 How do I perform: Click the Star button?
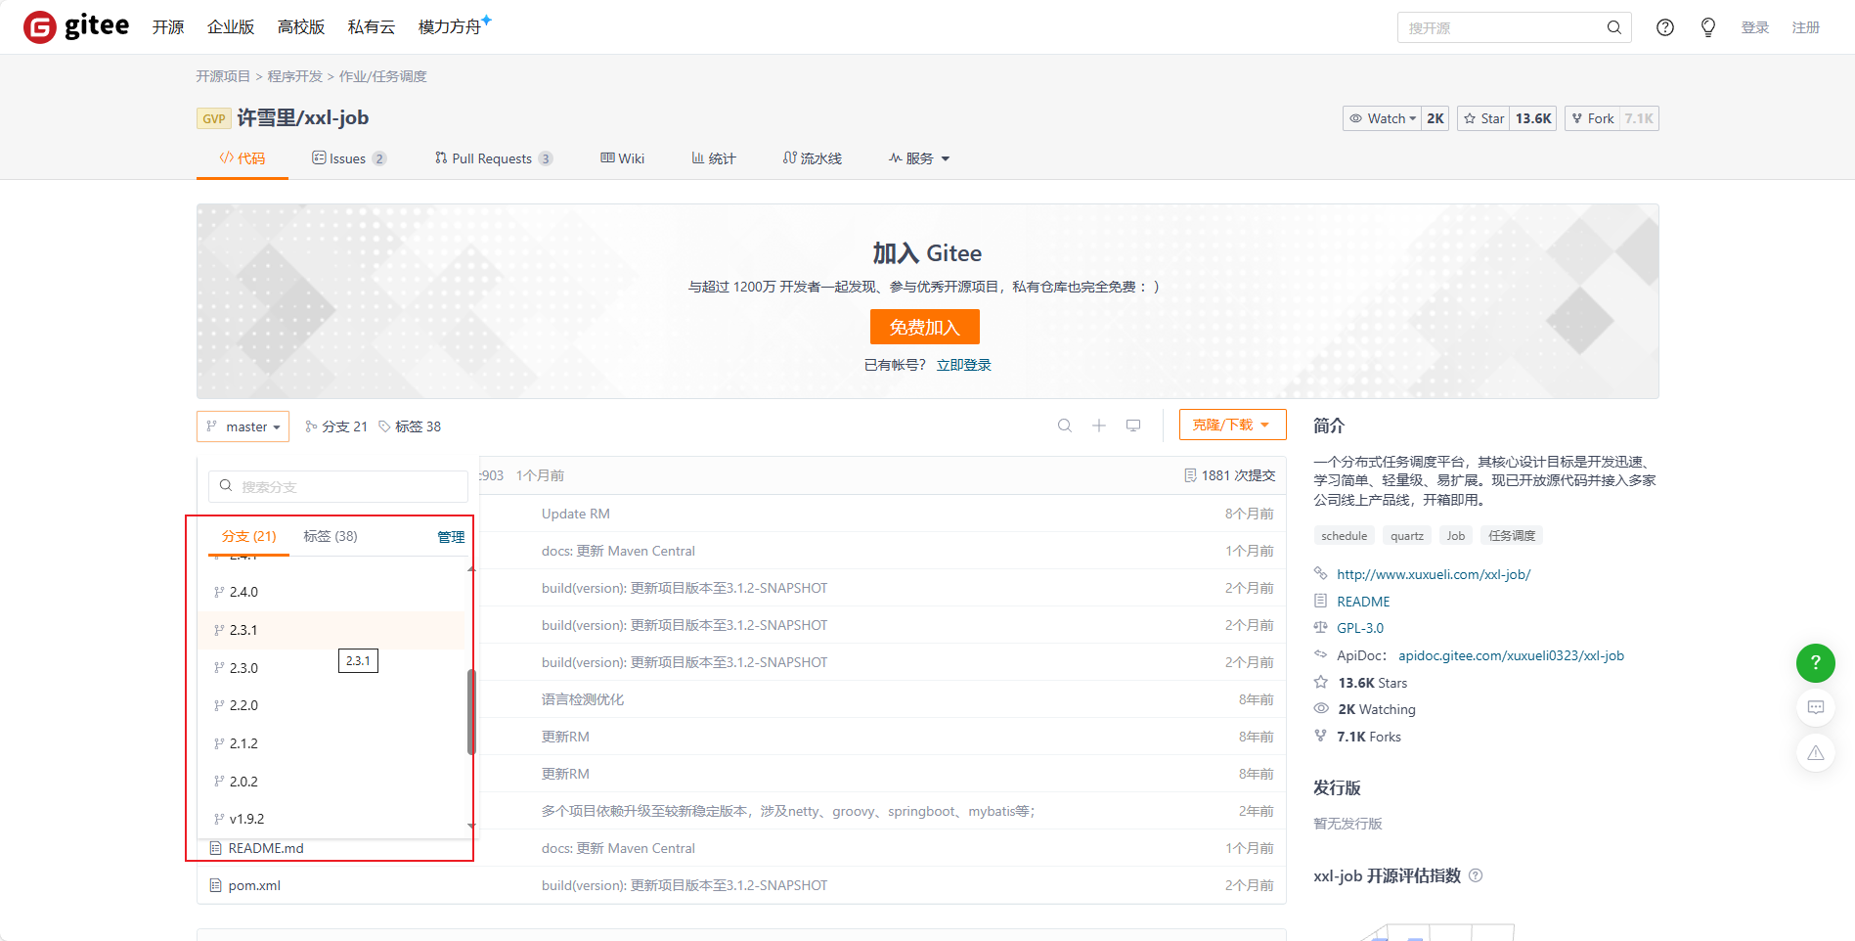[1483, 118]
